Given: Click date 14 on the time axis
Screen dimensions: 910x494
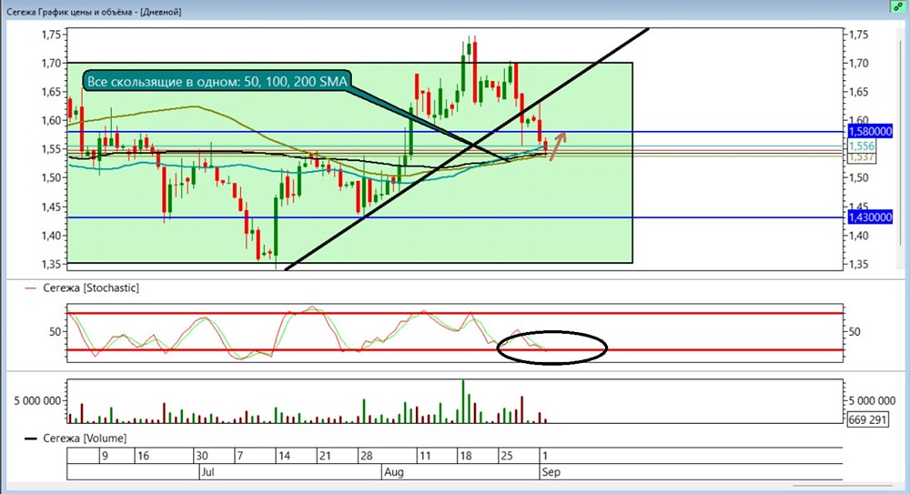Looking at the screenshot, I should pyautogui.click(x=284, y=456).
